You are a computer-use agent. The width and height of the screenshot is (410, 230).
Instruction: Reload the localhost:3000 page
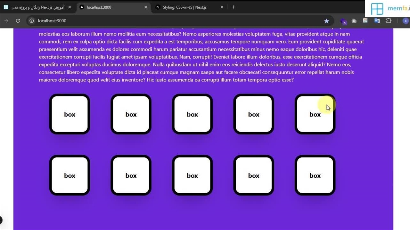[x=18, y=21]
